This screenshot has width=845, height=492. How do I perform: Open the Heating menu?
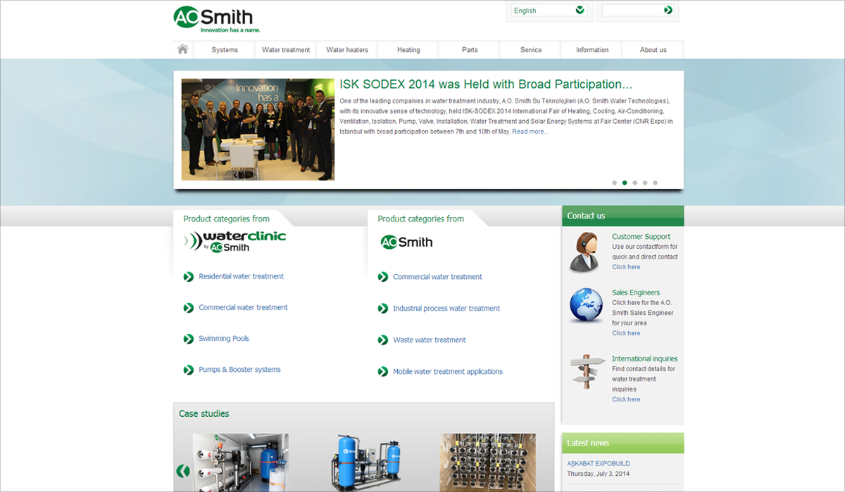point(408,50)
